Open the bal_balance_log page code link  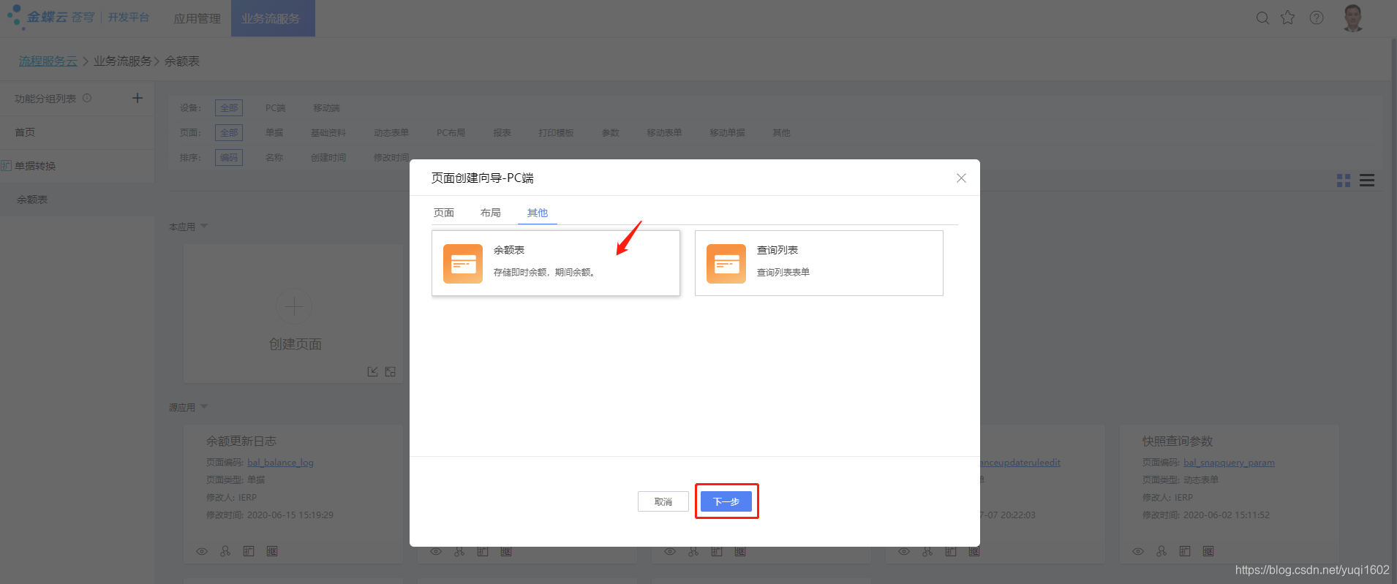pos(280,463)
